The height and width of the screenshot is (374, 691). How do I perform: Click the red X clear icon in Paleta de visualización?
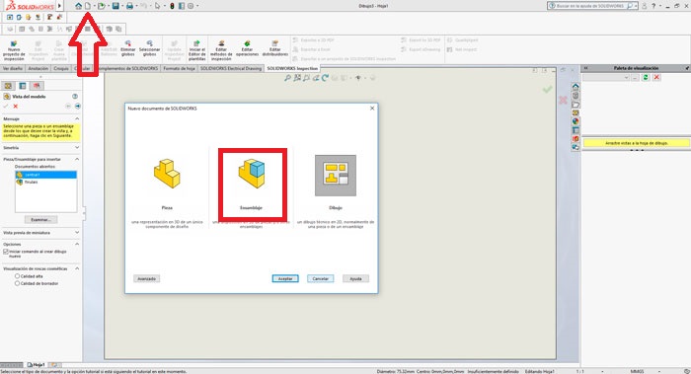click(x=656, y=78)
